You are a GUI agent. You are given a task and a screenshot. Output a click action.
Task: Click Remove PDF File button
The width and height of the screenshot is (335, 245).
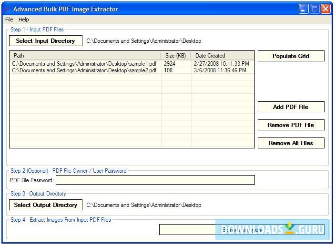click(291, 125)
